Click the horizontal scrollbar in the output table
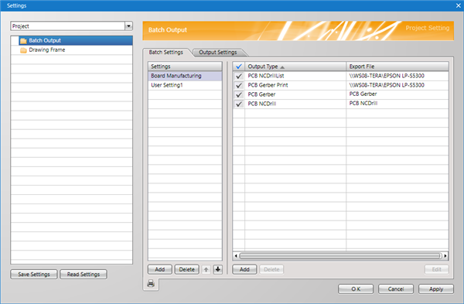 click(x=340, y=256)
